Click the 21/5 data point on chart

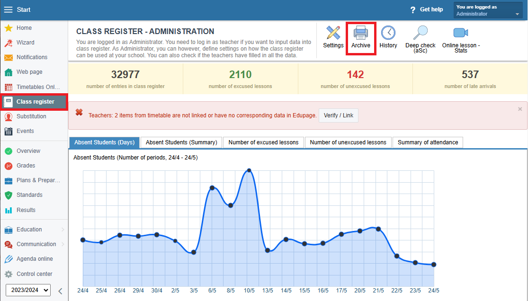point(378,229)
